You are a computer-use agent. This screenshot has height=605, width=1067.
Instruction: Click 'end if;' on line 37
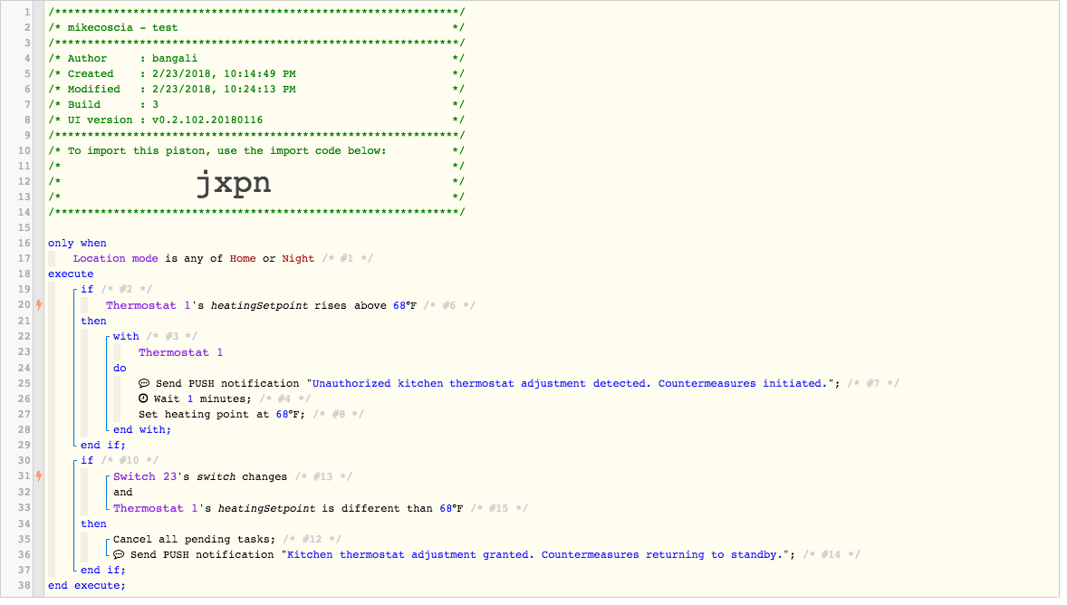pos(103,571)
